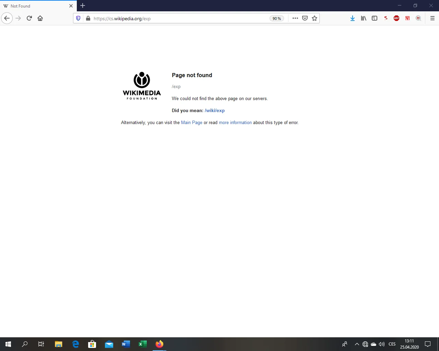Viewport: 439px width, 351px height.
Task: Open the People tray icon
Action: click(x=345, y=344)
